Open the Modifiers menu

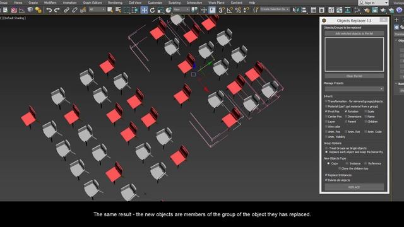click(50, 3)
